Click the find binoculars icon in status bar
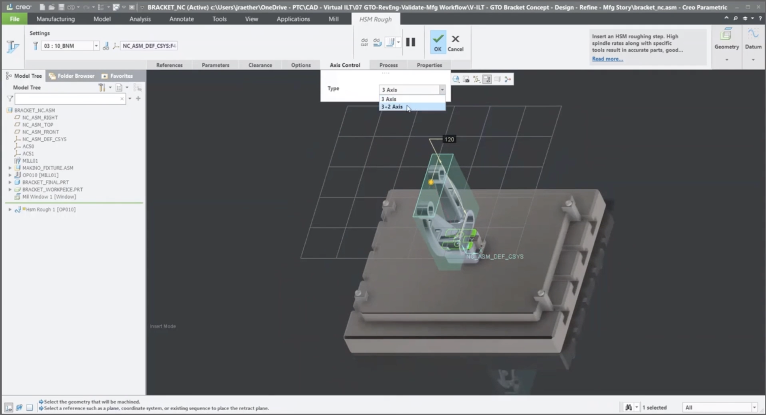This screenshot has height=415, width=766. 628,407
